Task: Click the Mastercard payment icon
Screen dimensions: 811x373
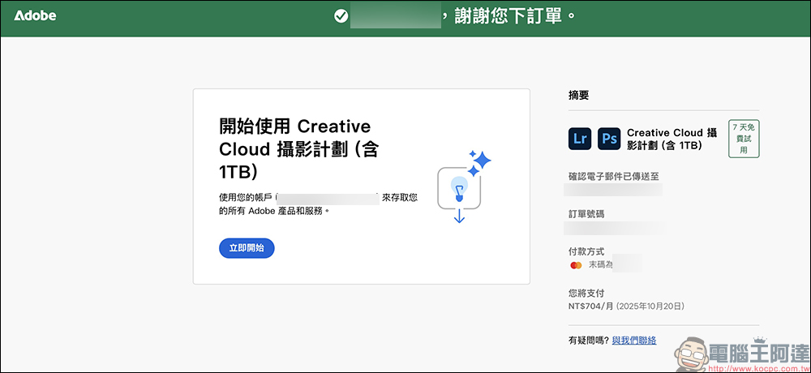Action: click(576, 264)
